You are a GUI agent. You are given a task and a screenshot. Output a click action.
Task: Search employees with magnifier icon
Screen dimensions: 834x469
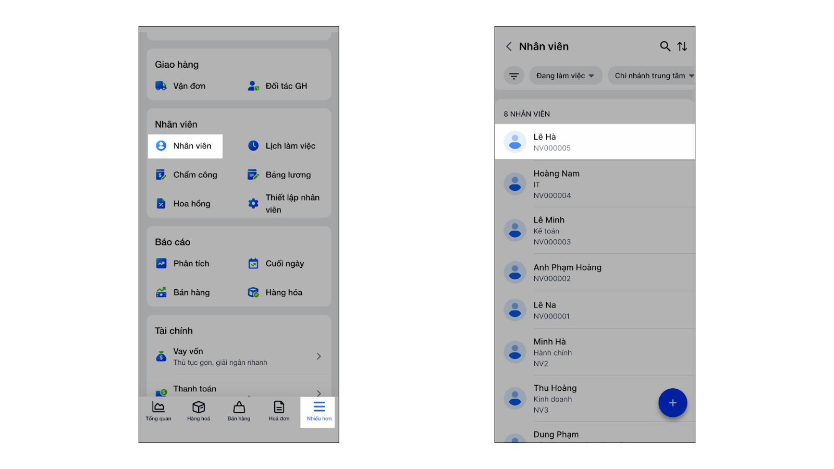(x=665, y=46)
